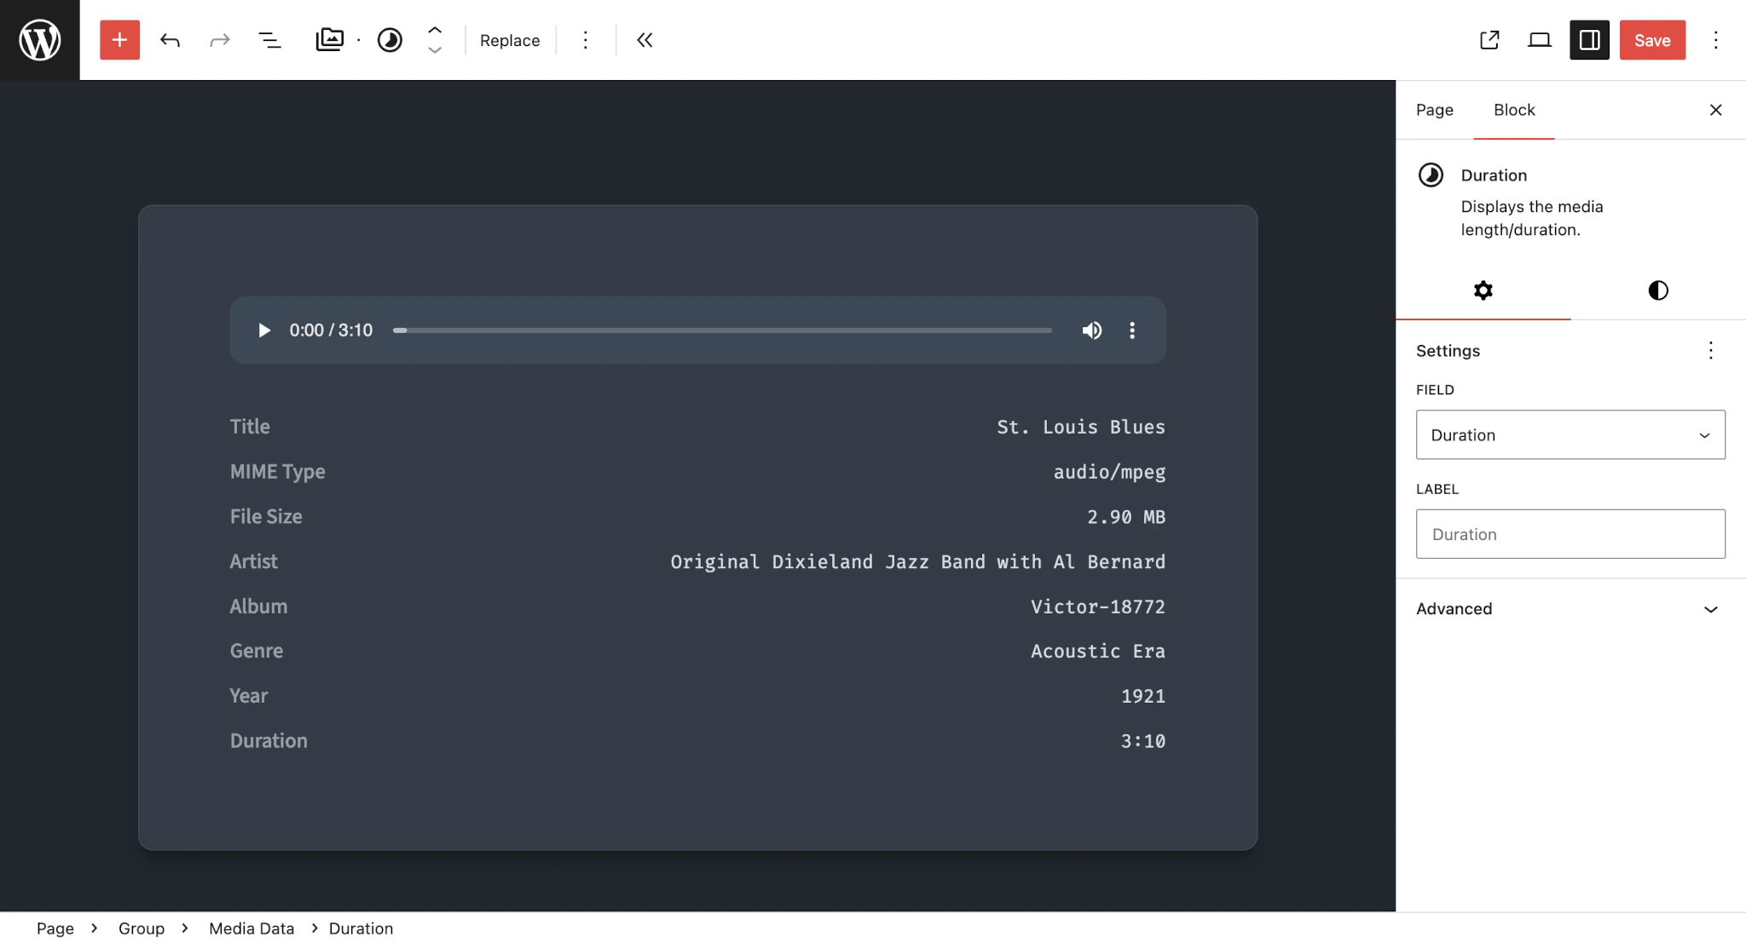Mute the audio player volume
This screenshot has height=943, width=1746.
tap(1091, 331)
